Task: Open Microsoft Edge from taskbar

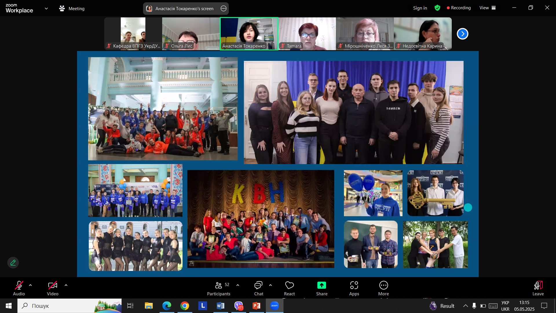Action: [x=167, y=306]
